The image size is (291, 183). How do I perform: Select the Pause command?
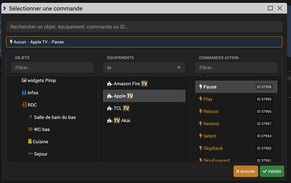point(236,87)
